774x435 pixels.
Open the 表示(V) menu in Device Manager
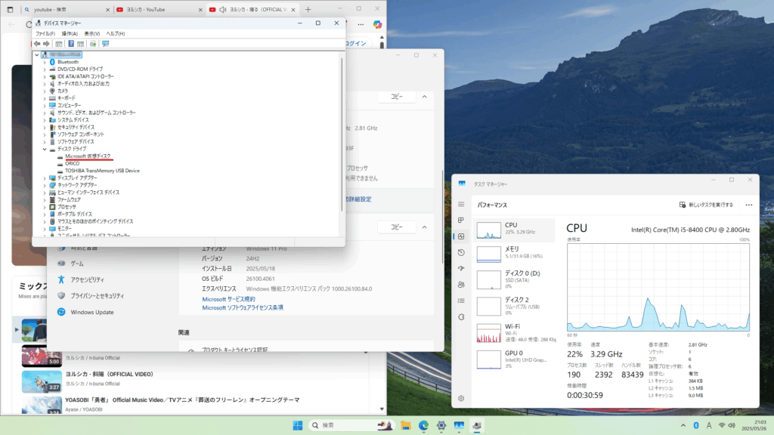[92, 34]
